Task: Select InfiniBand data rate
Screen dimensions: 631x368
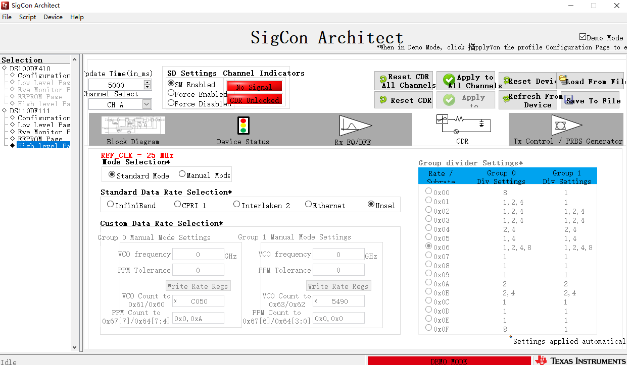Action: point(110,204)
